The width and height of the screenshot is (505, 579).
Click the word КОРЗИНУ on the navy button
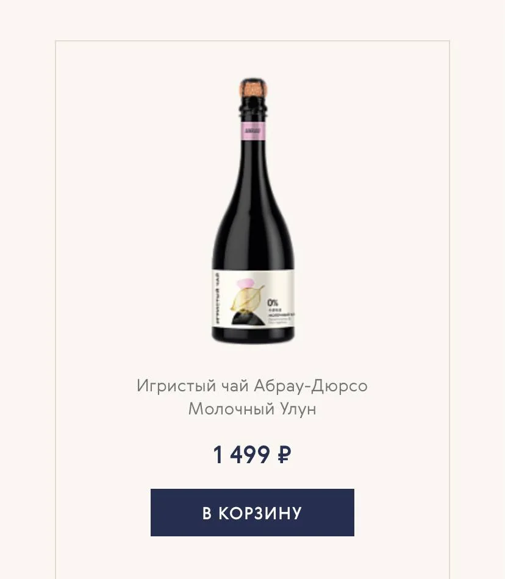pyautogui.click(x=260, y=513)
